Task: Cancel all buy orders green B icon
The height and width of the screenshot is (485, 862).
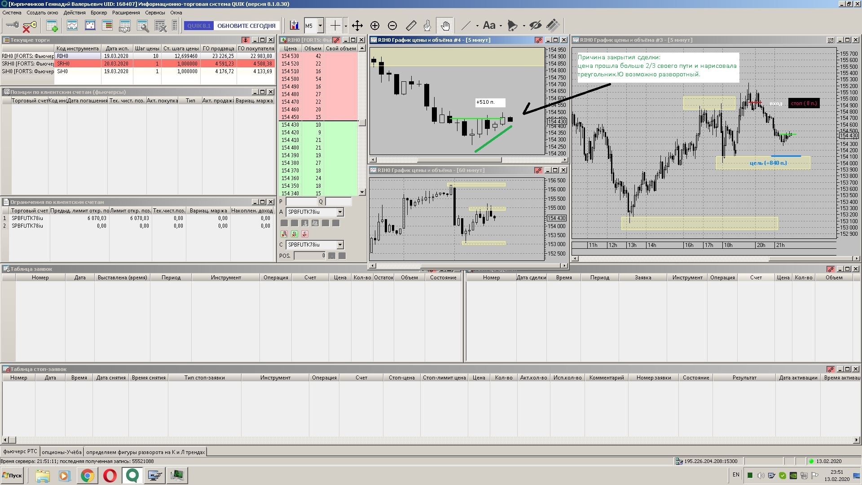Action: tap(295, 234)
